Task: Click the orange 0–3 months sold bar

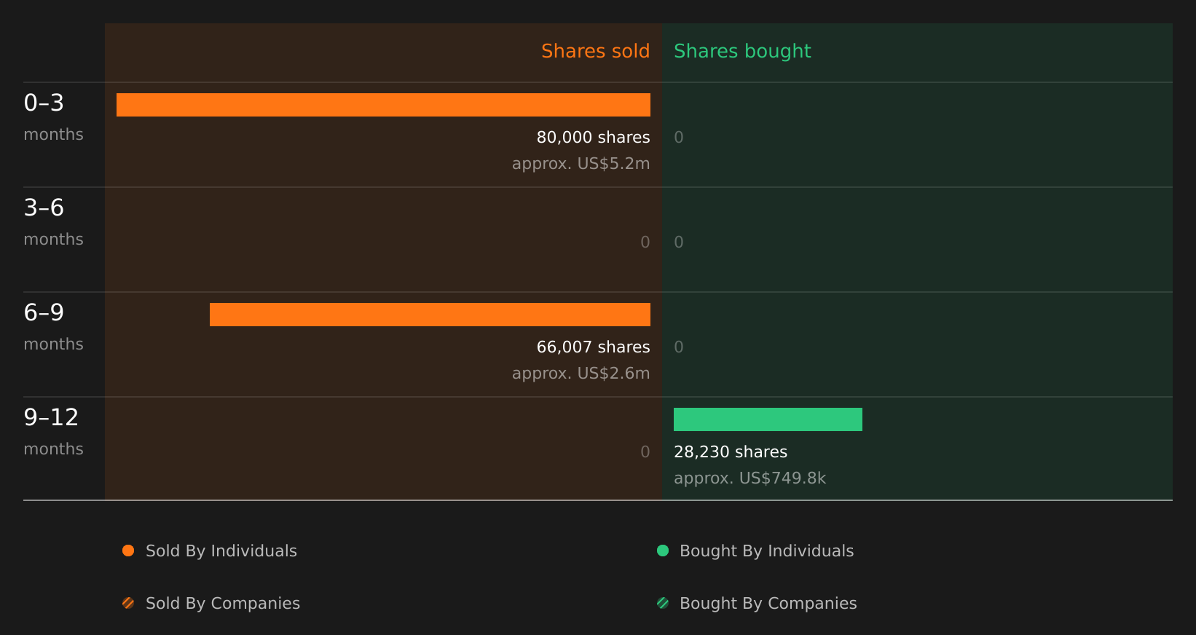Action: pyautogui.click(x=383, y=105)
